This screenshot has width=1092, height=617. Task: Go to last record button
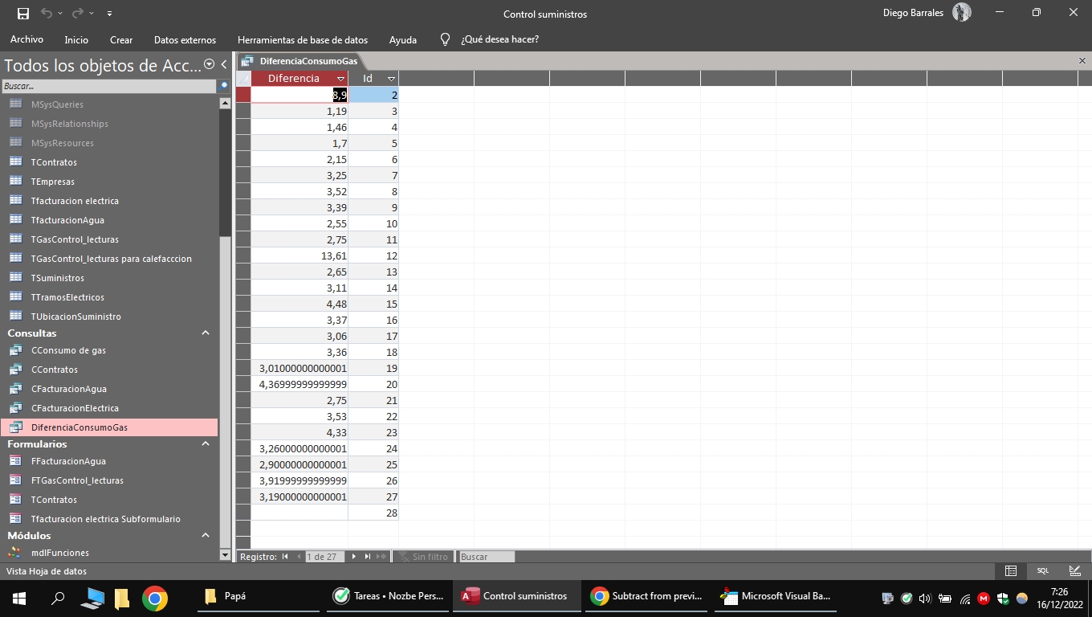(368, 556)
